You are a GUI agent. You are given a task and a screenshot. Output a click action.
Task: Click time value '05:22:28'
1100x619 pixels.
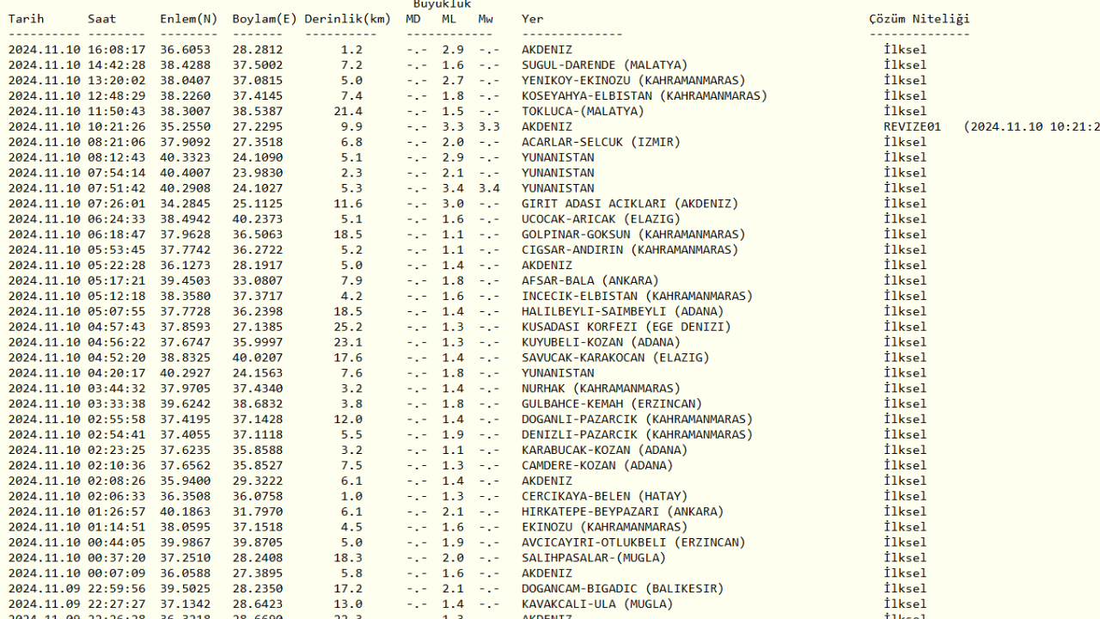click(x=117, y=266)
